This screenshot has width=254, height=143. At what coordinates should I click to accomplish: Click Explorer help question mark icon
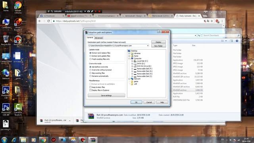[x=237, y=41]
